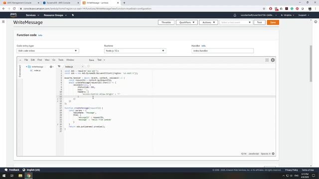
Task: Click the Handler input field
Action: 222,51
